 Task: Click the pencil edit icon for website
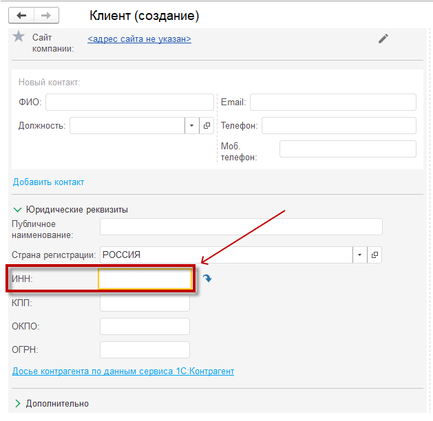(383, 39)
